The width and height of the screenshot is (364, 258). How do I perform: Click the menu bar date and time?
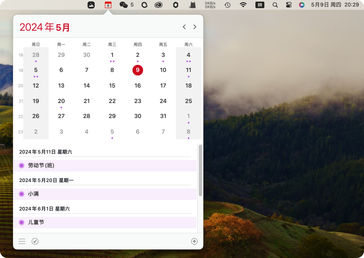click(x=335, y=5)
